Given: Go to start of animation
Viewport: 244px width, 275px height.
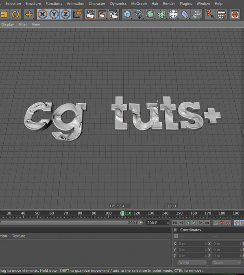Looking at the screenshot, I should click(x=175, y=223).
